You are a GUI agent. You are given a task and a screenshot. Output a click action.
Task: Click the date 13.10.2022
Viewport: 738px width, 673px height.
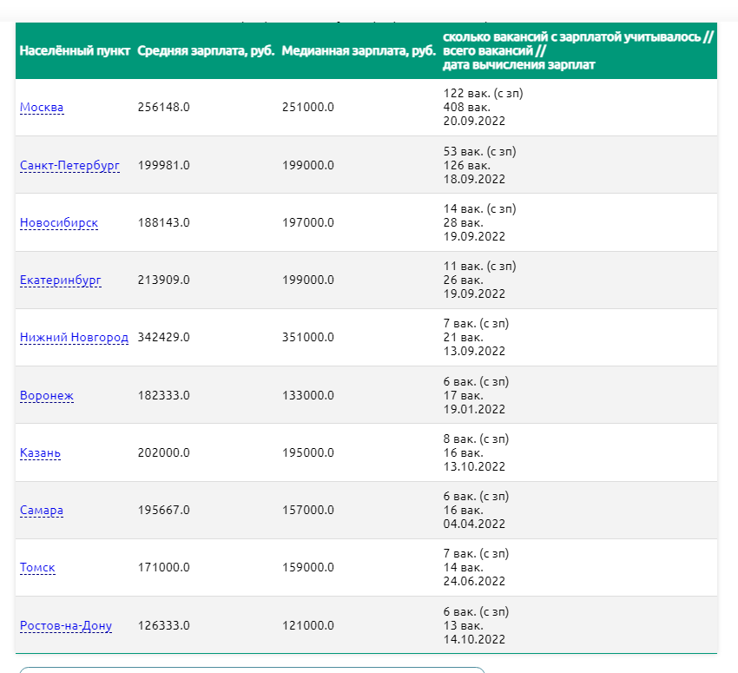pyautogui.click(x=474, y=467)
